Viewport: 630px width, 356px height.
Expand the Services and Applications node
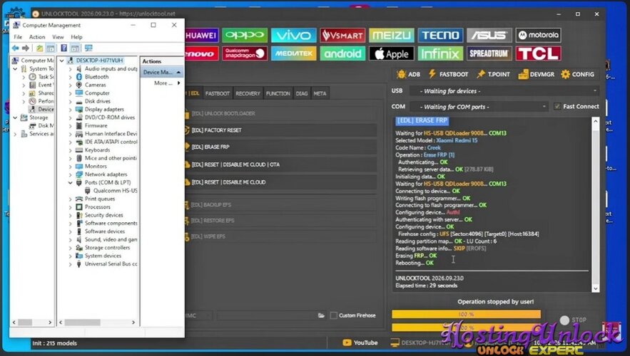[15, 134]
